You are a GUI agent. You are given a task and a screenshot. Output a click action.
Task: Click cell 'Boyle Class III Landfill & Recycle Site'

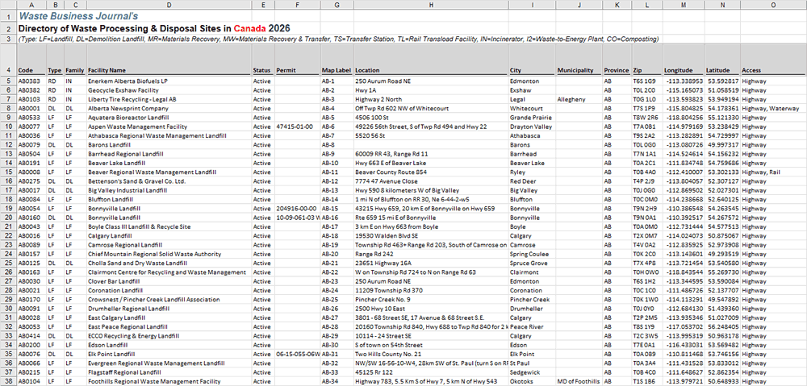pyautogui.click(x=169, y=226)
